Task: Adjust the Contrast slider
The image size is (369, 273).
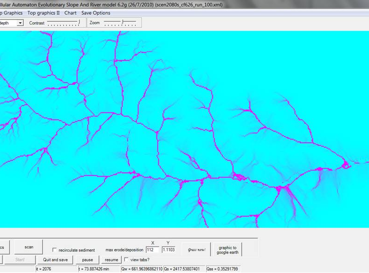Action: coord(64,23)
